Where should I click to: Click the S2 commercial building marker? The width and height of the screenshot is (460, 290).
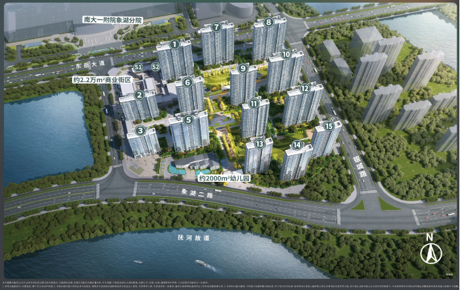click(156, 67)
